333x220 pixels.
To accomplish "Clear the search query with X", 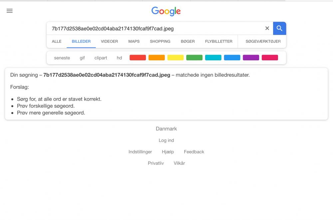I will pyautogui.click(x=267, y=28).
